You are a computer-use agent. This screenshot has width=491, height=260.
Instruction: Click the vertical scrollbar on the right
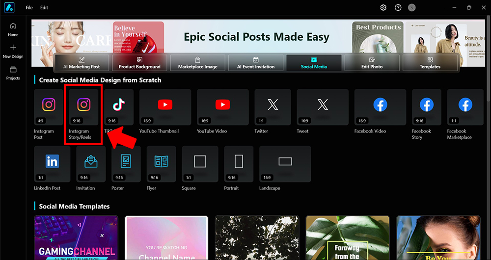click(489, 58)
